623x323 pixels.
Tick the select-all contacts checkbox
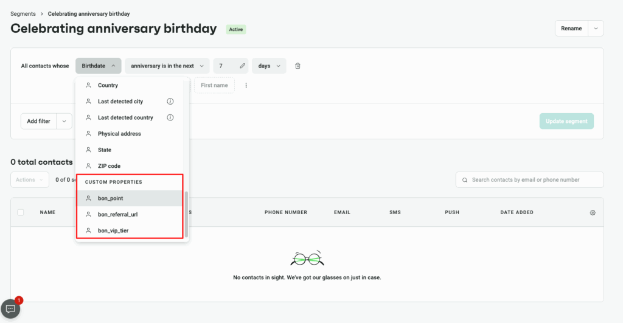pyautogui.click(x=21, y=212)
